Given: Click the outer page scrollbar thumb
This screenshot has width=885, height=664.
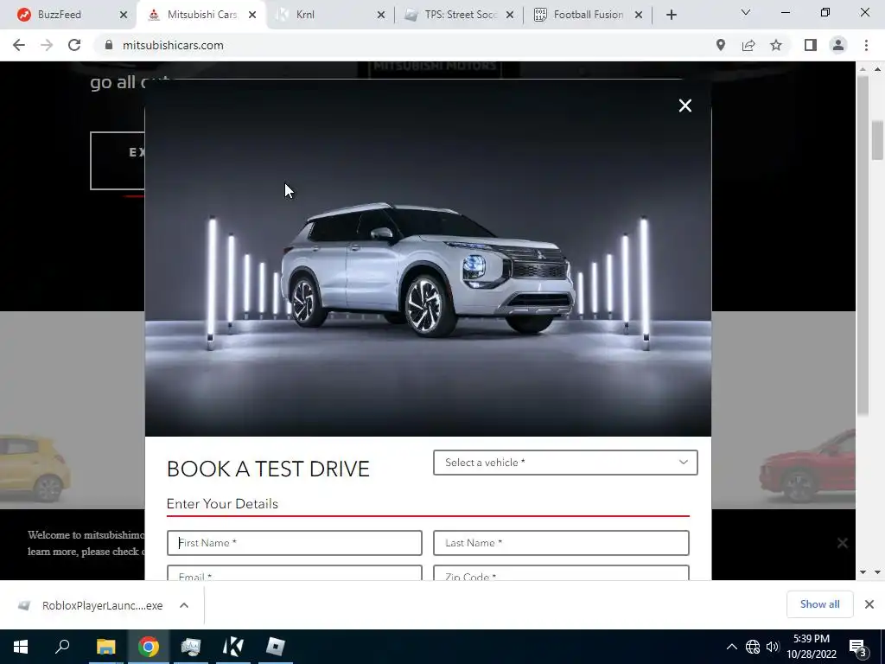Looking at the screenshot, I should point(877,140).
